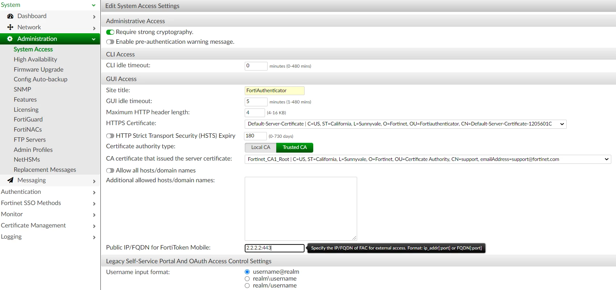Image resolution: width=616 pixels, height=290 pixels.
Task: Click the CLI idle timeout field
Action: pos(256,66)
